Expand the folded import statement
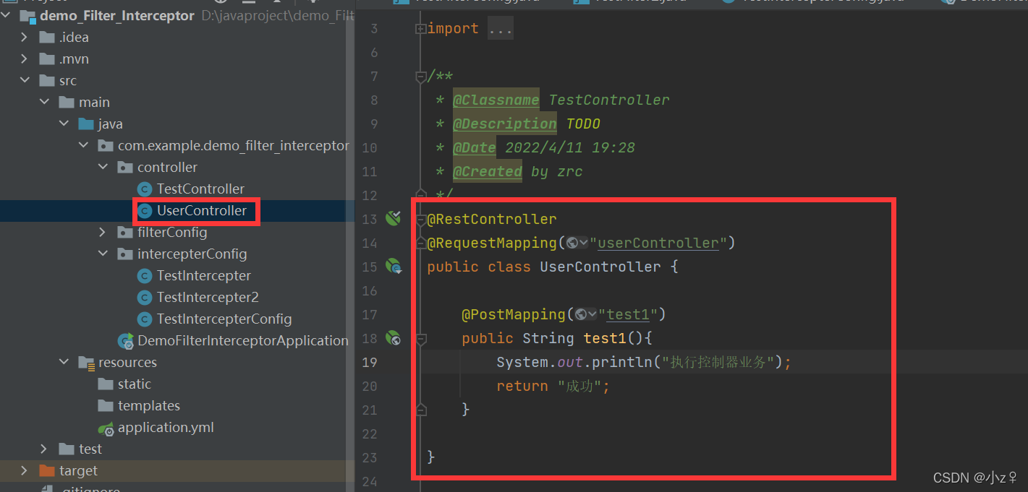Viewport: 1028px width, 492px height. coord(420,29)
